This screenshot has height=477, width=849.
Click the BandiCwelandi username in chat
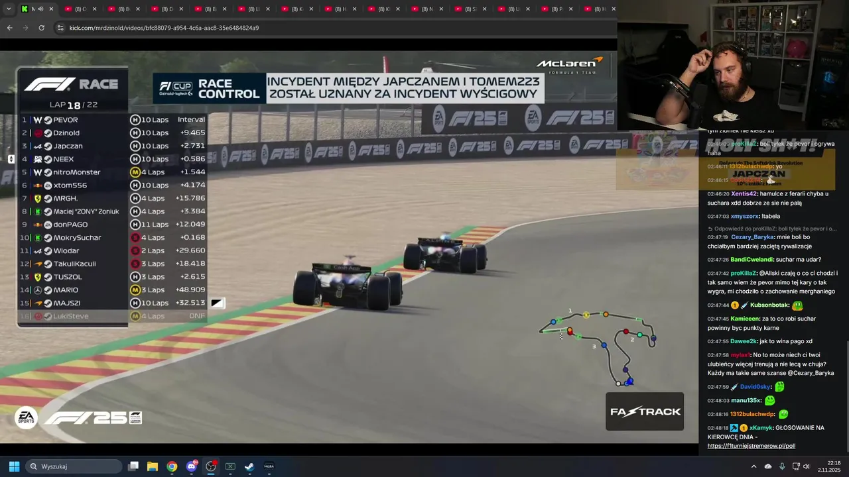pos(751,260)
